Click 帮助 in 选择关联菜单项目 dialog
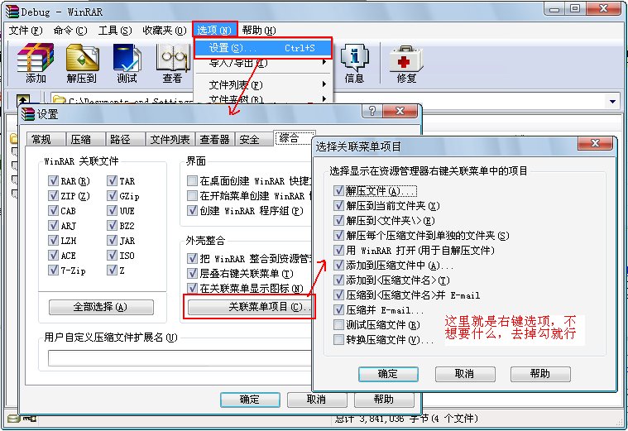Image resolution: width=628 pixels, height=431 pixels. point(540,374)
